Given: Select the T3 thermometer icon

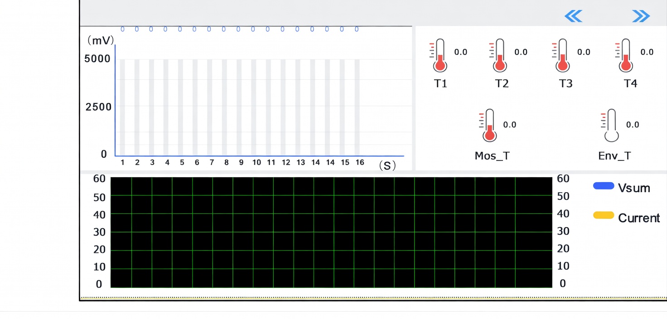Looking at the screenshot, I should point(562,56).
